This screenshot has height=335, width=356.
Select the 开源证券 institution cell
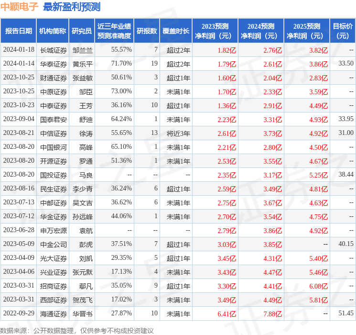point(54,161)
